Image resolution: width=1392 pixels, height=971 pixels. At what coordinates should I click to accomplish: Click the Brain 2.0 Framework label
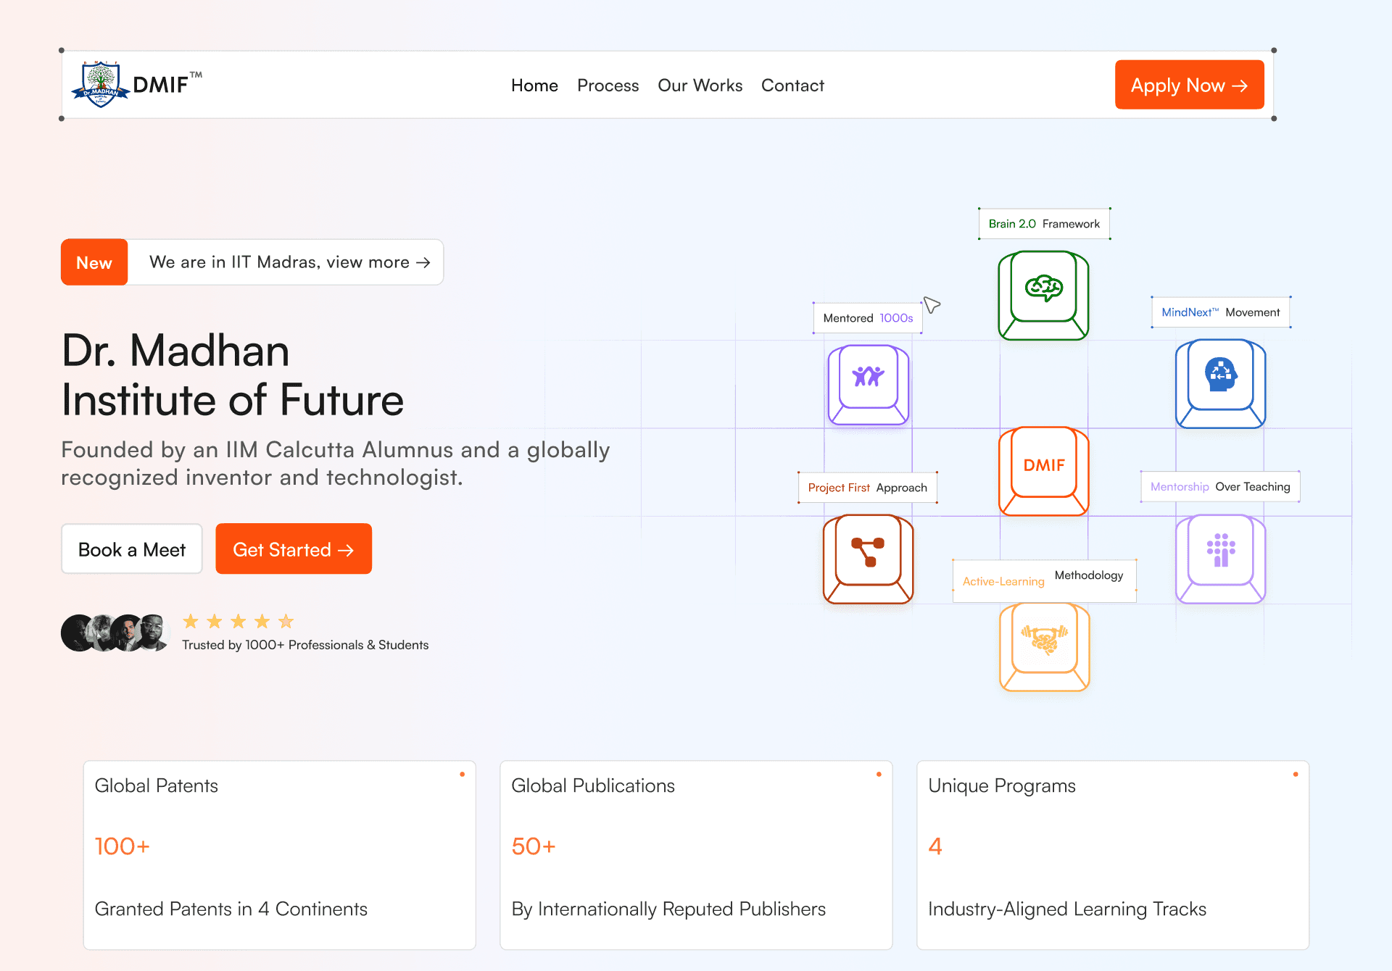[x=1044, y=224]
